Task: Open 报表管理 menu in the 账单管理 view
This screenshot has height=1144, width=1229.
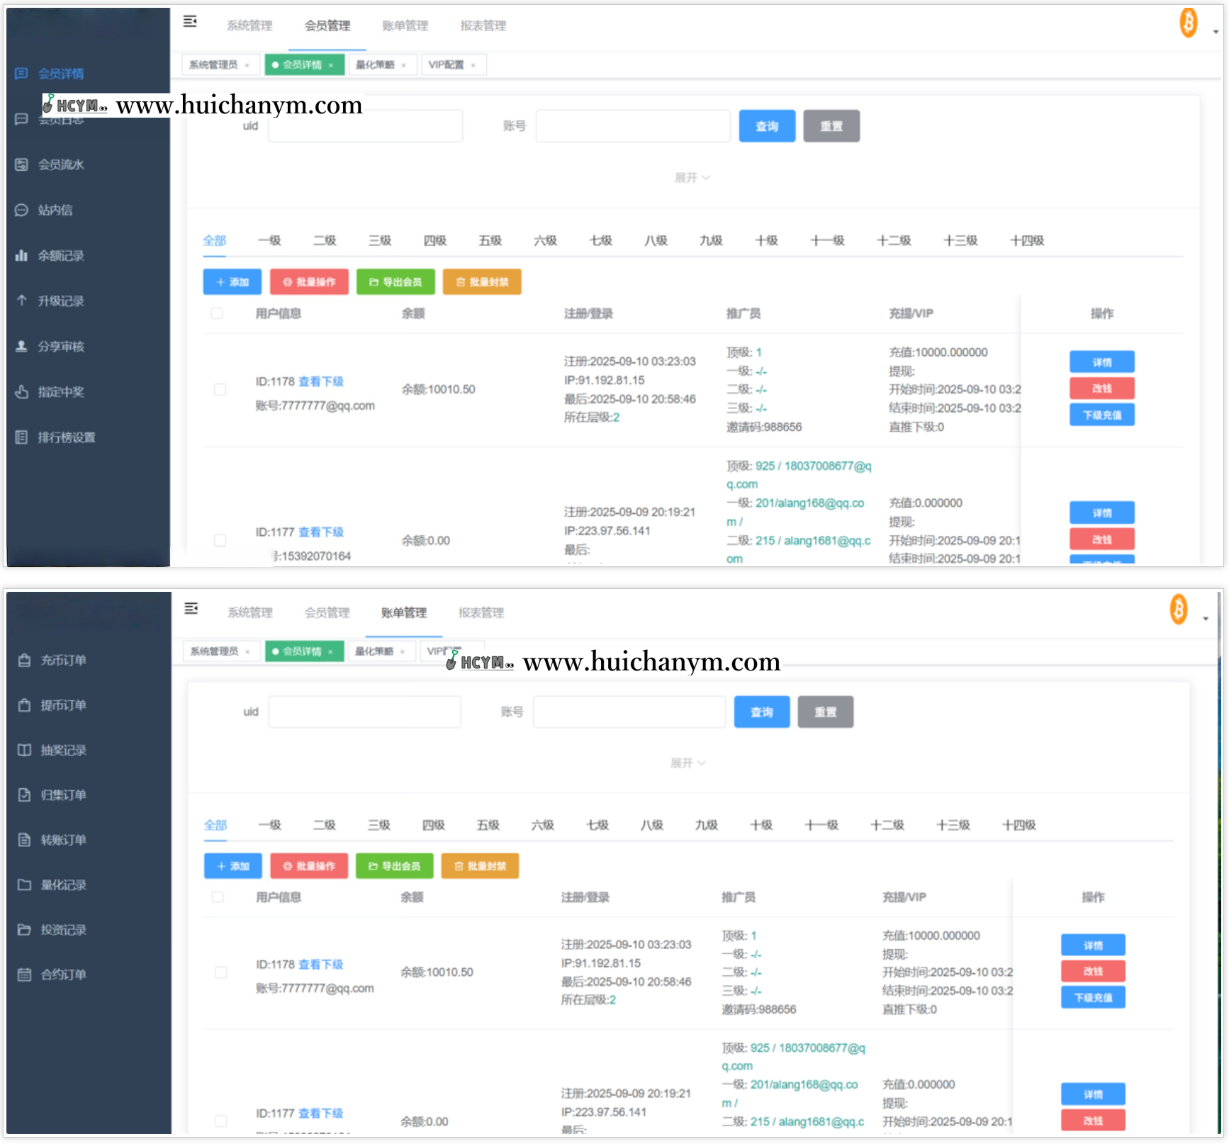Action: (x=481, y=612)
